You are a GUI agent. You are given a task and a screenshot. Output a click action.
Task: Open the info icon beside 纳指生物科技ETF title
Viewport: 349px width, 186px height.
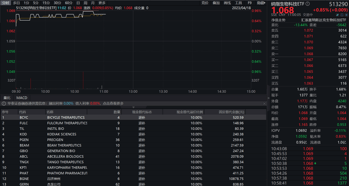308,4
